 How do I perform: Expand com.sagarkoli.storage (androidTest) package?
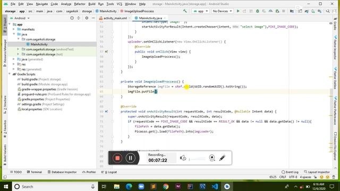point(18,49)
